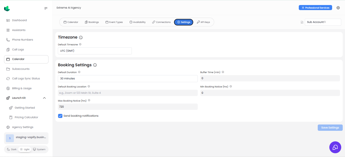Open the 30 minutes duration dropdown
Viewport: 345px width, 157px height.
tap(128, 79)
